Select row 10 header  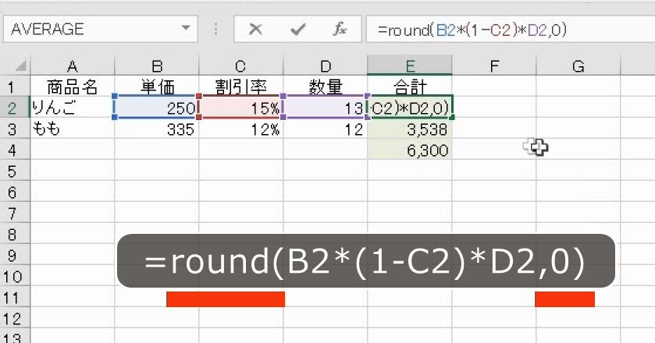point(15,276)
